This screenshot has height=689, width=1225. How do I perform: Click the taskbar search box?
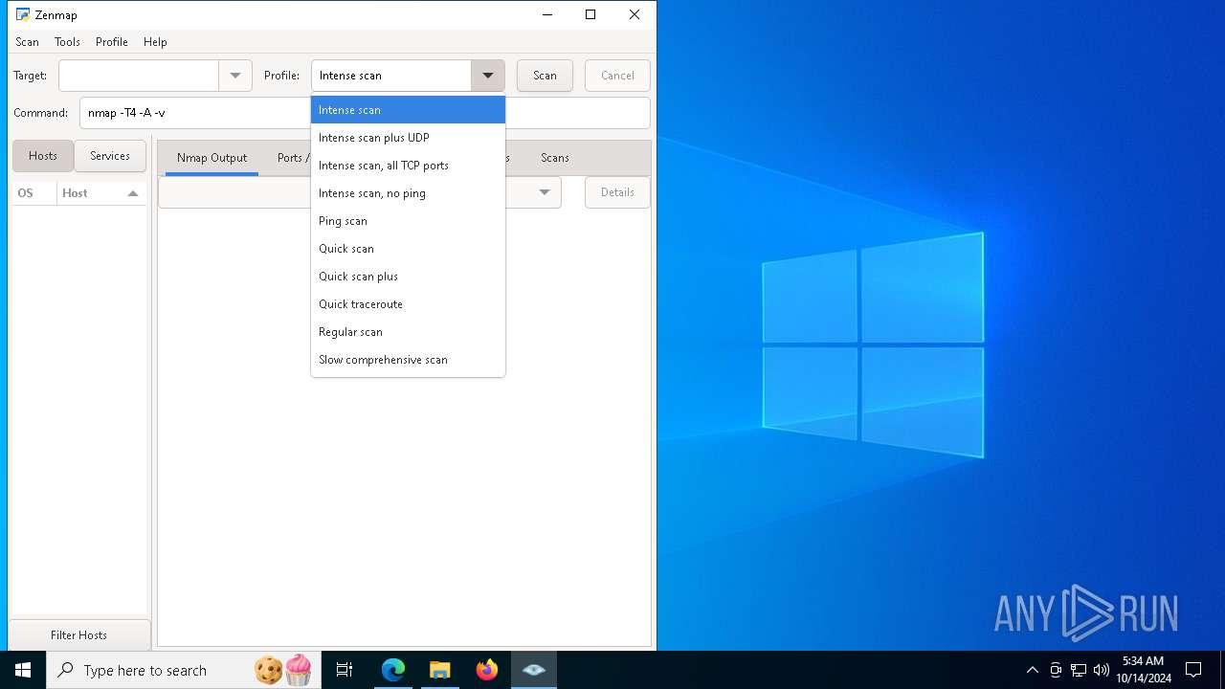(x=182, y=670)
